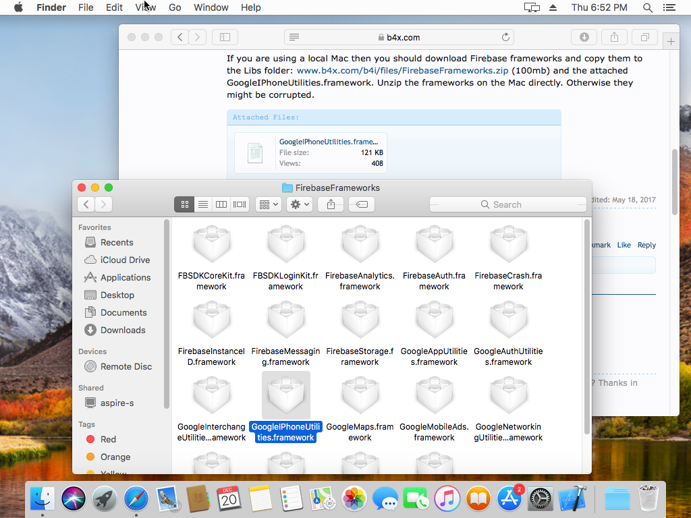This screenshot has width=691, height=518.
Task: Select FirebaseInstanceID.framework icon
Action: (x=211, y=320)
